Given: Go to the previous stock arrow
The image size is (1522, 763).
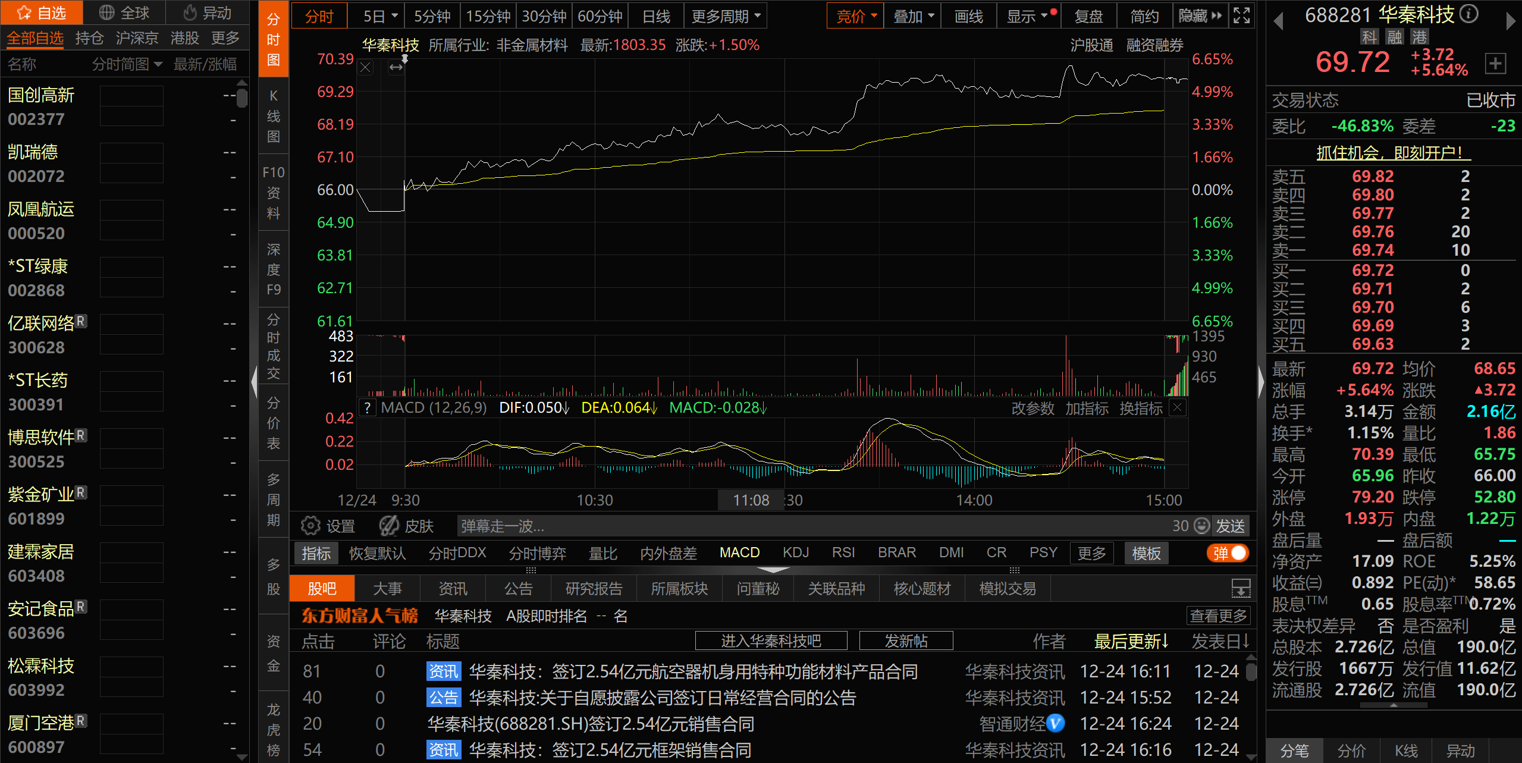Looking at the screenshot, I should pos(1278,21).
